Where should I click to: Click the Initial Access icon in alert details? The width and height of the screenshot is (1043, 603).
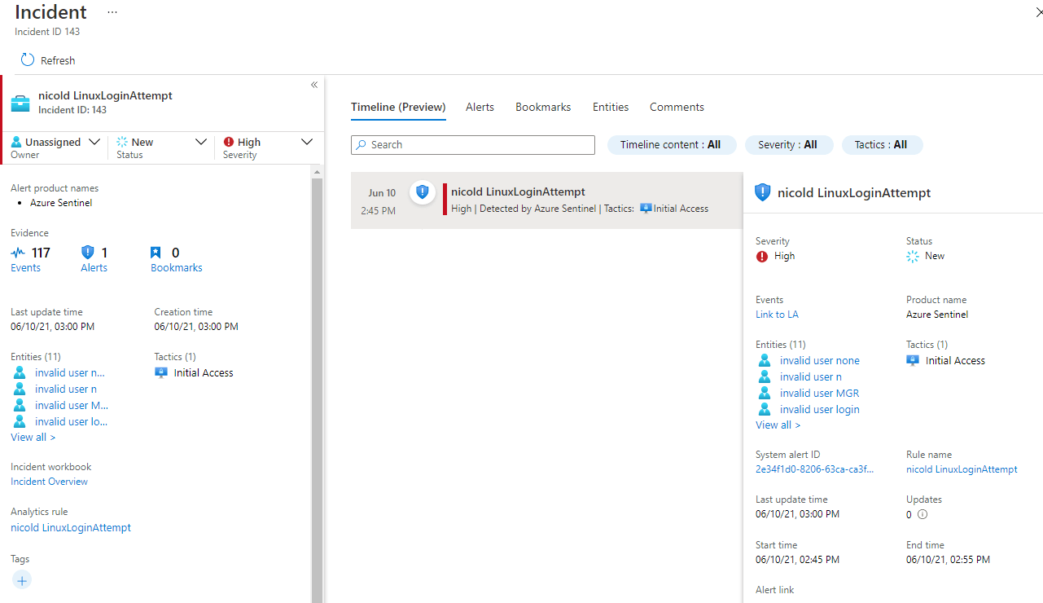[913, 360]
